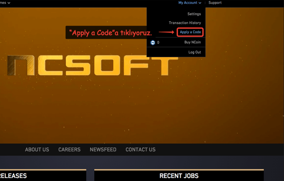Open Settings from the account menu

click(x=194, y=14)
